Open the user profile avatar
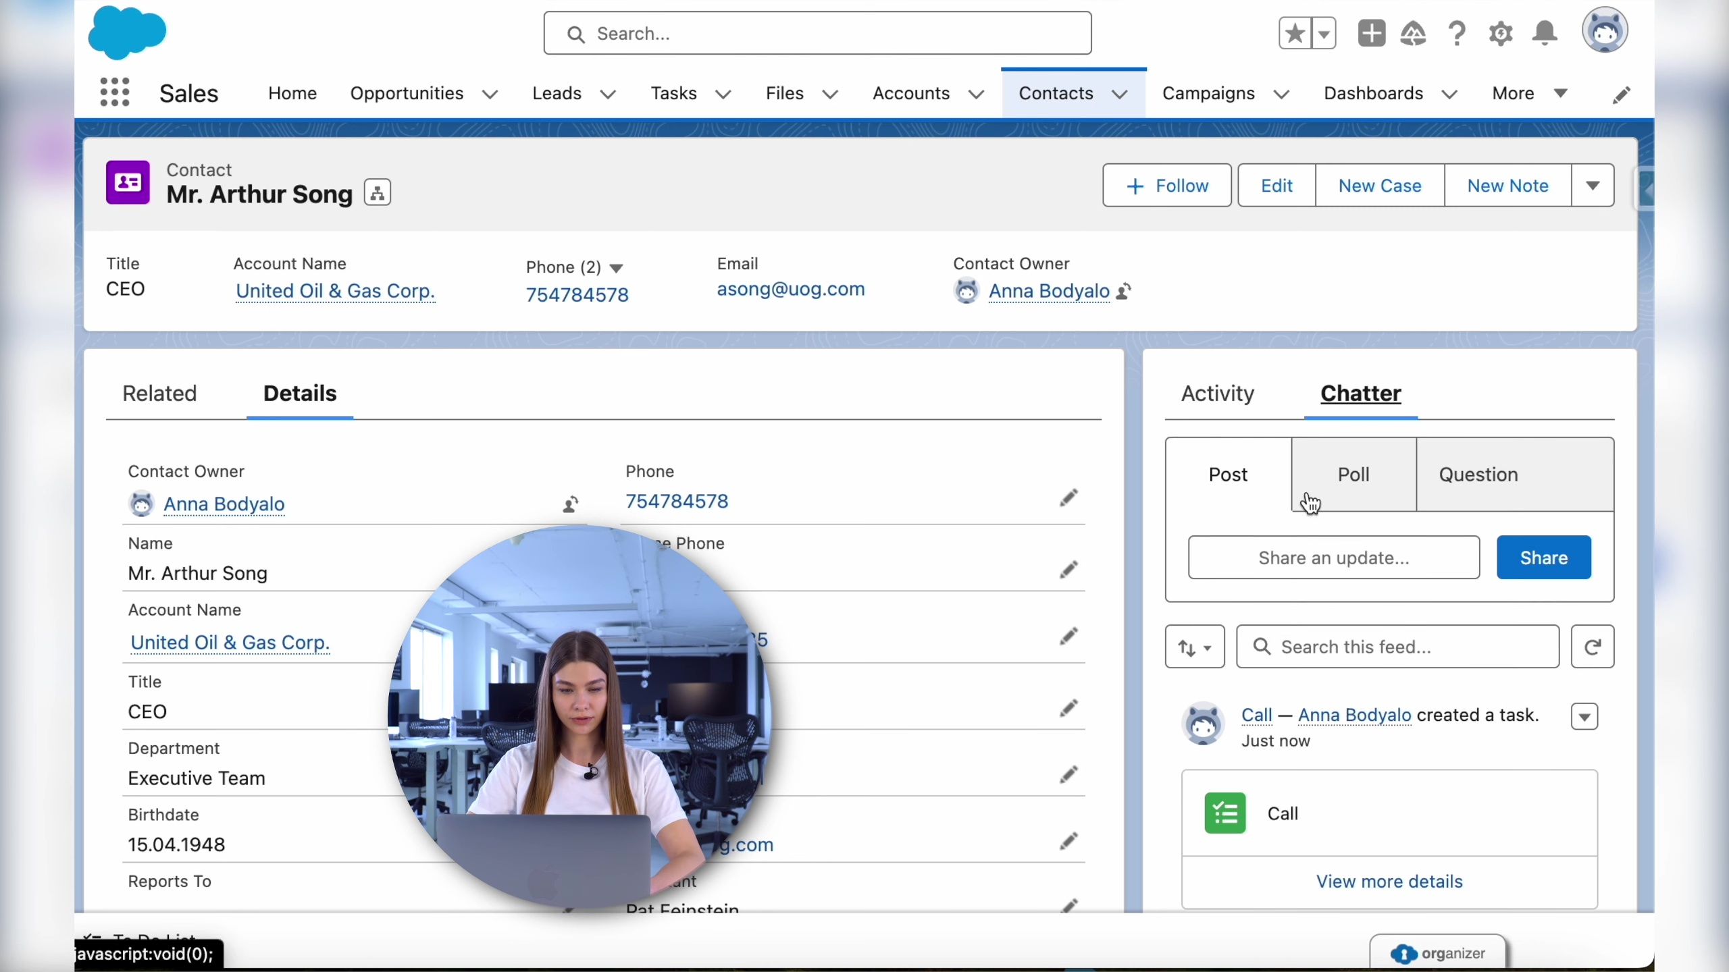This screenshot has height=972, width=1729. (1605, 30)
